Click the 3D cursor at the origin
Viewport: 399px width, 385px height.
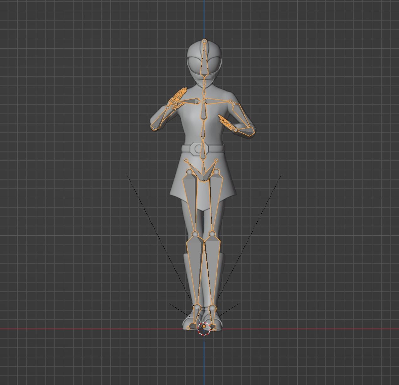click(204, 329)
